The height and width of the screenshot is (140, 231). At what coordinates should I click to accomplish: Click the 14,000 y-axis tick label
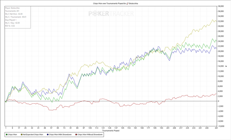(221, 66)
